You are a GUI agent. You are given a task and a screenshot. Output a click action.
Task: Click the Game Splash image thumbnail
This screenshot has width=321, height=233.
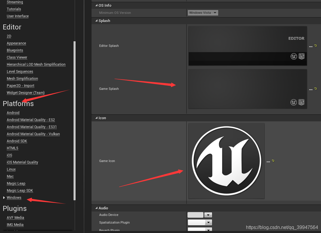[248, 89]
